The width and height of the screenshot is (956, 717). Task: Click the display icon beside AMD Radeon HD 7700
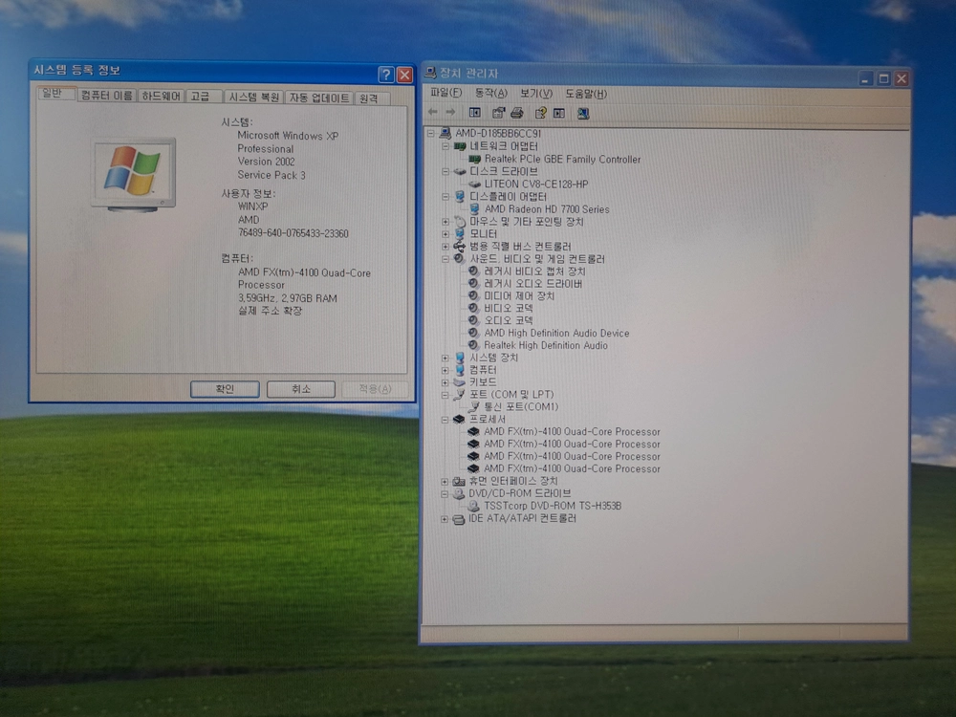click(474, 209)
